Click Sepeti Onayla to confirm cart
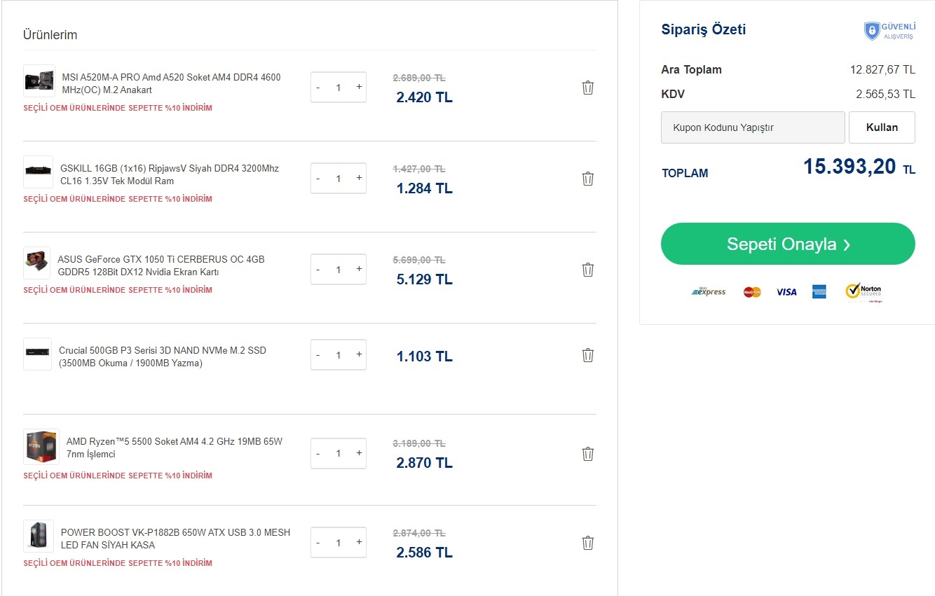The width and height of the screenshot is (935, 596). click(788, 244)
